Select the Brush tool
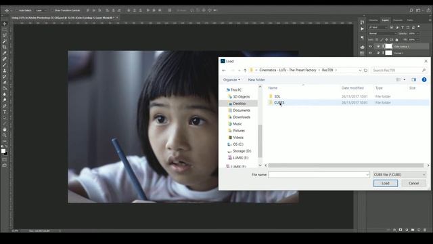The image size is (433, 244). pos(5,65)
